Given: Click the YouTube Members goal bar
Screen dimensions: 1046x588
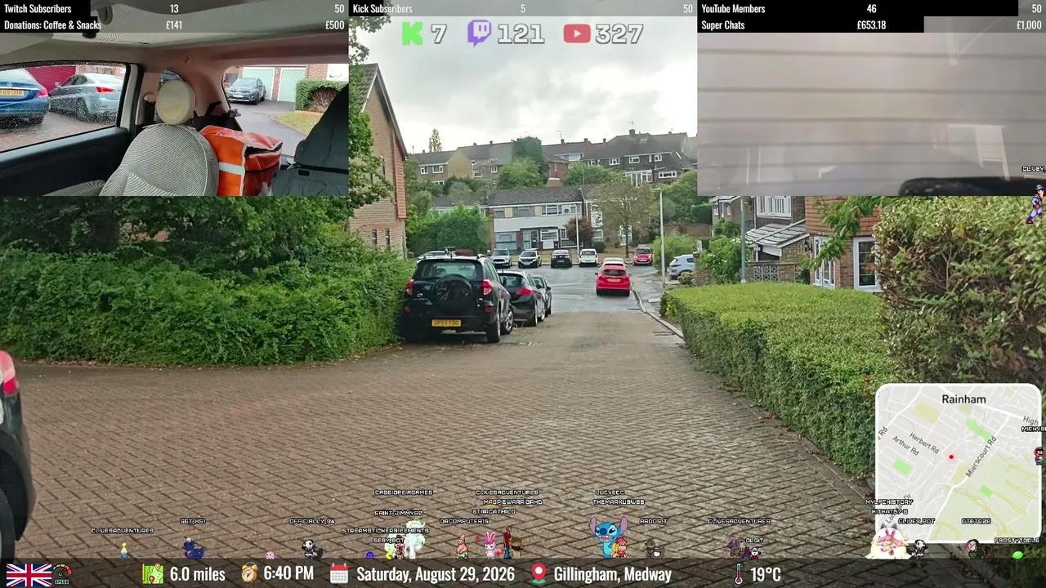Looking at the screenshot, I should pos(871,8).
